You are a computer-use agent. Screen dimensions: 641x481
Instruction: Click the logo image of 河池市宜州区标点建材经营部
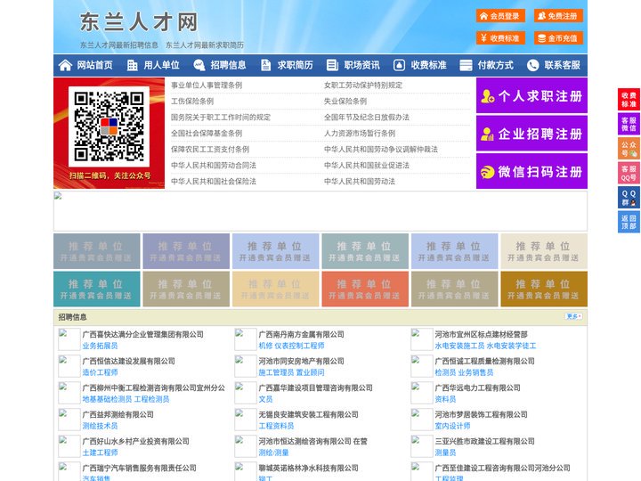click(x=421, y=339)
